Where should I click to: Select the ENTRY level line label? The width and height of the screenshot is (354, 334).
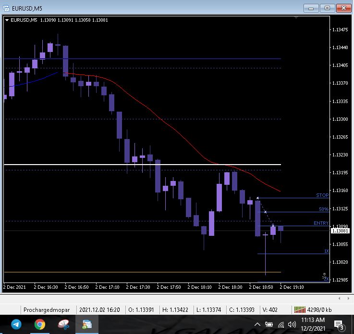point(321,223)
